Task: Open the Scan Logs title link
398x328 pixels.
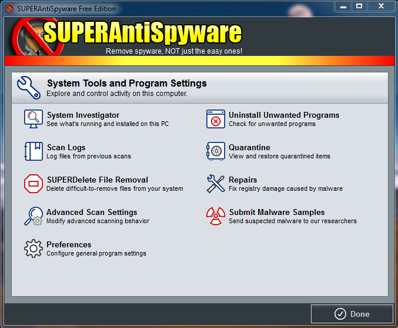Action: [66, 147]
